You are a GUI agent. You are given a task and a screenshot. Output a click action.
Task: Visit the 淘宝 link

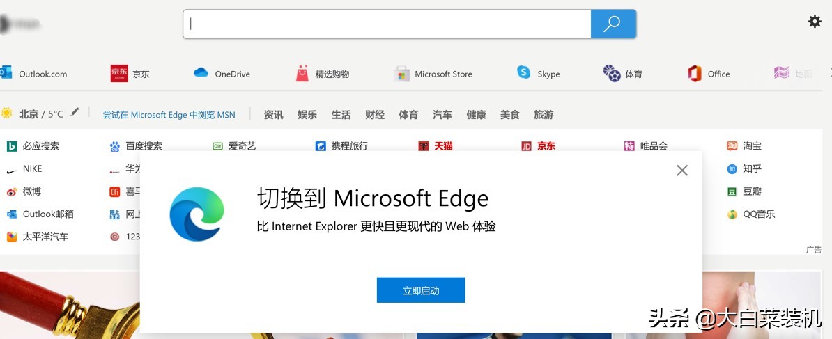pyautogui.click(x=752, y=146)
